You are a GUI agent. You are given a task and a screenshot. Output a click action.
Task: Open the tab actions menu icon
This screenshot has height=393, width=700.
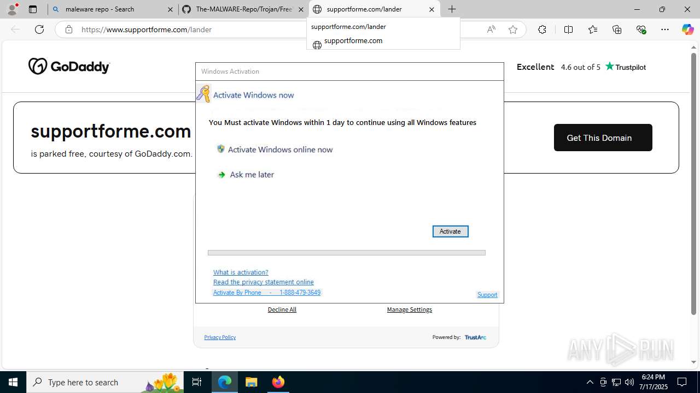click(33, 9)
